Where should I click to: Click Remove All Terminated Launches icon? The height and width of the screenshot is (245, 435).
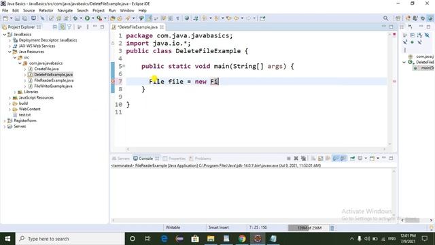point(303,159)
